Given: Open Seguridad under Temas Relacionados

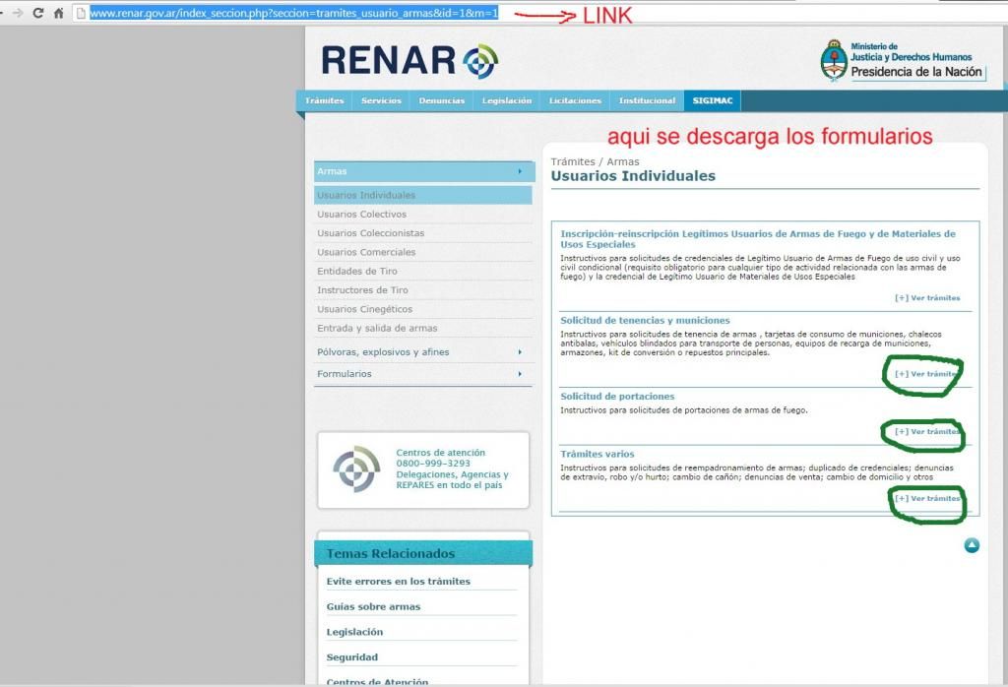Looking at the screenshot, I should (351, 657).
